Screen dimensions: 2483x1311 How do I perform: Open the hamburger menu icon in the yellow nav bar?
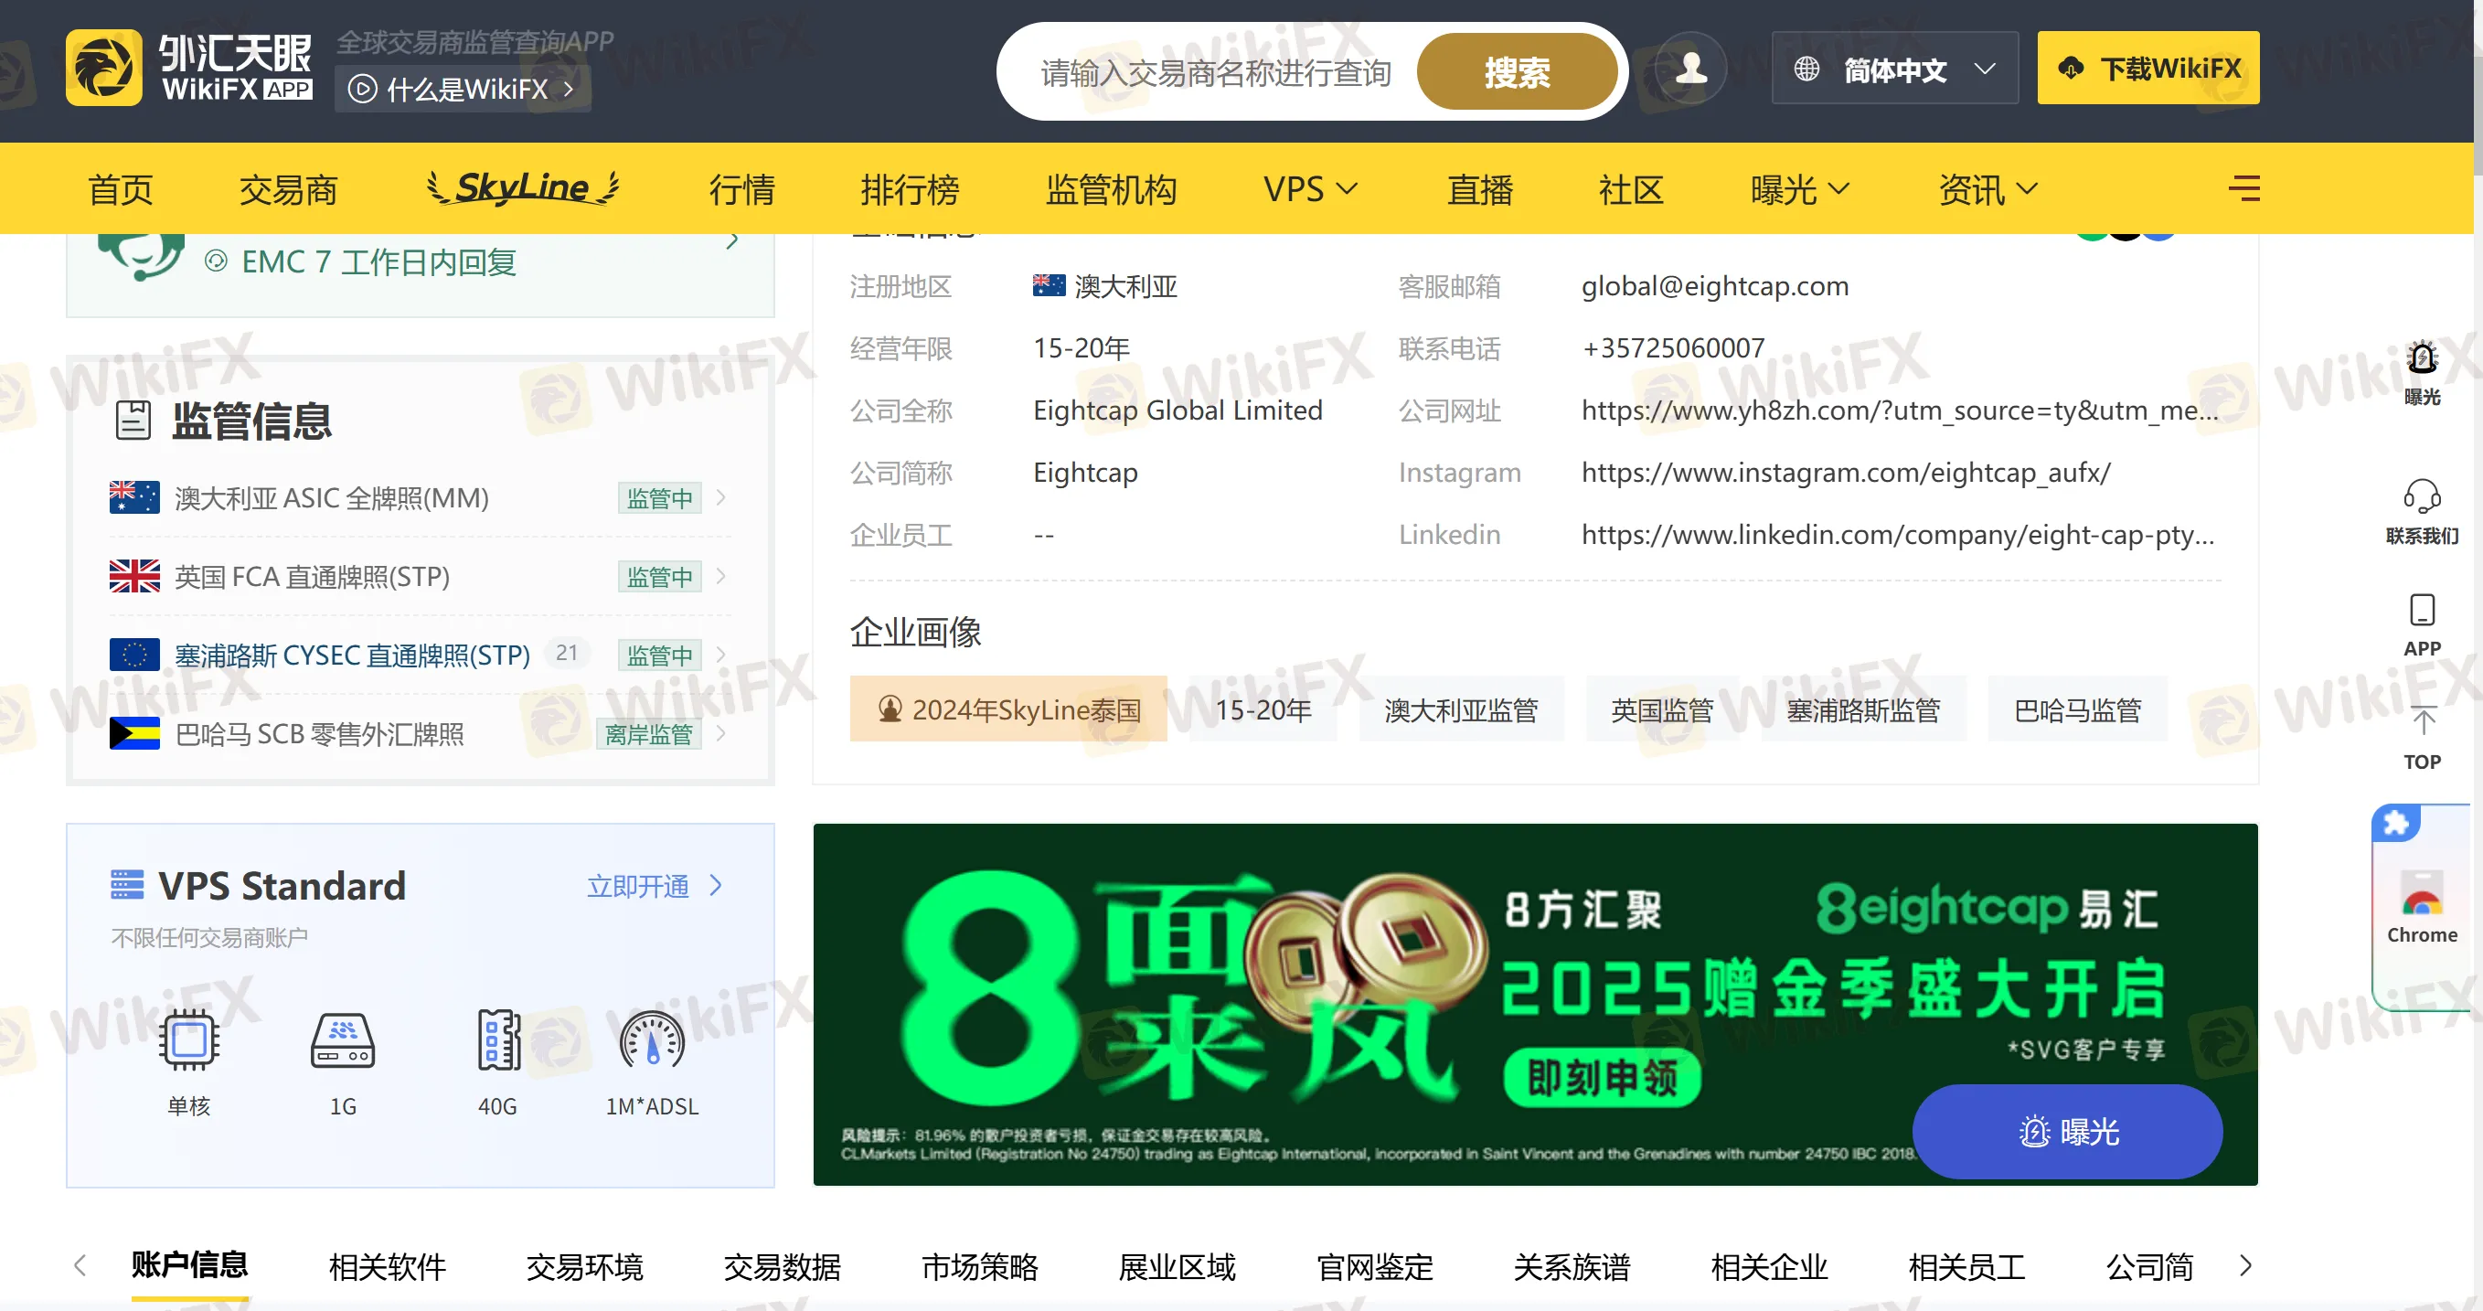click(2244, 188)
